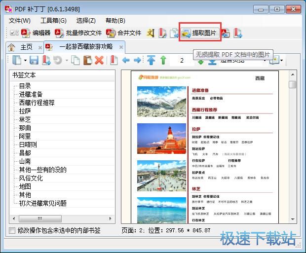The image size is (306, 253).
Task: Select the 目录 bookmark
Action: (x=25, y=86)
